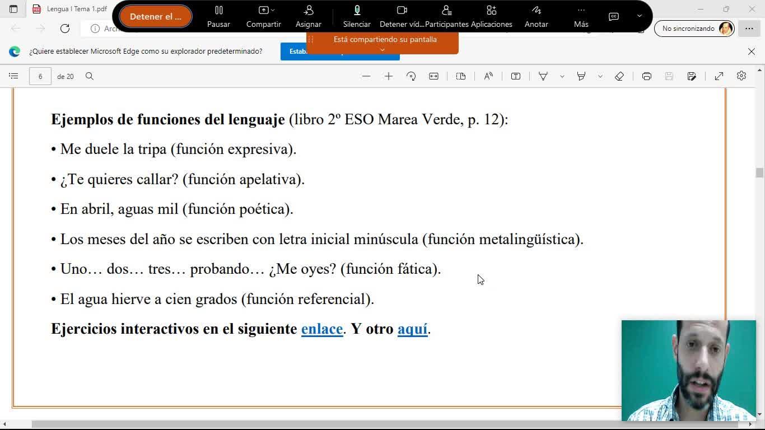Expand the draw pen options dropdown
The width and height of the screenshot is (765, 430).
(562, 76)
